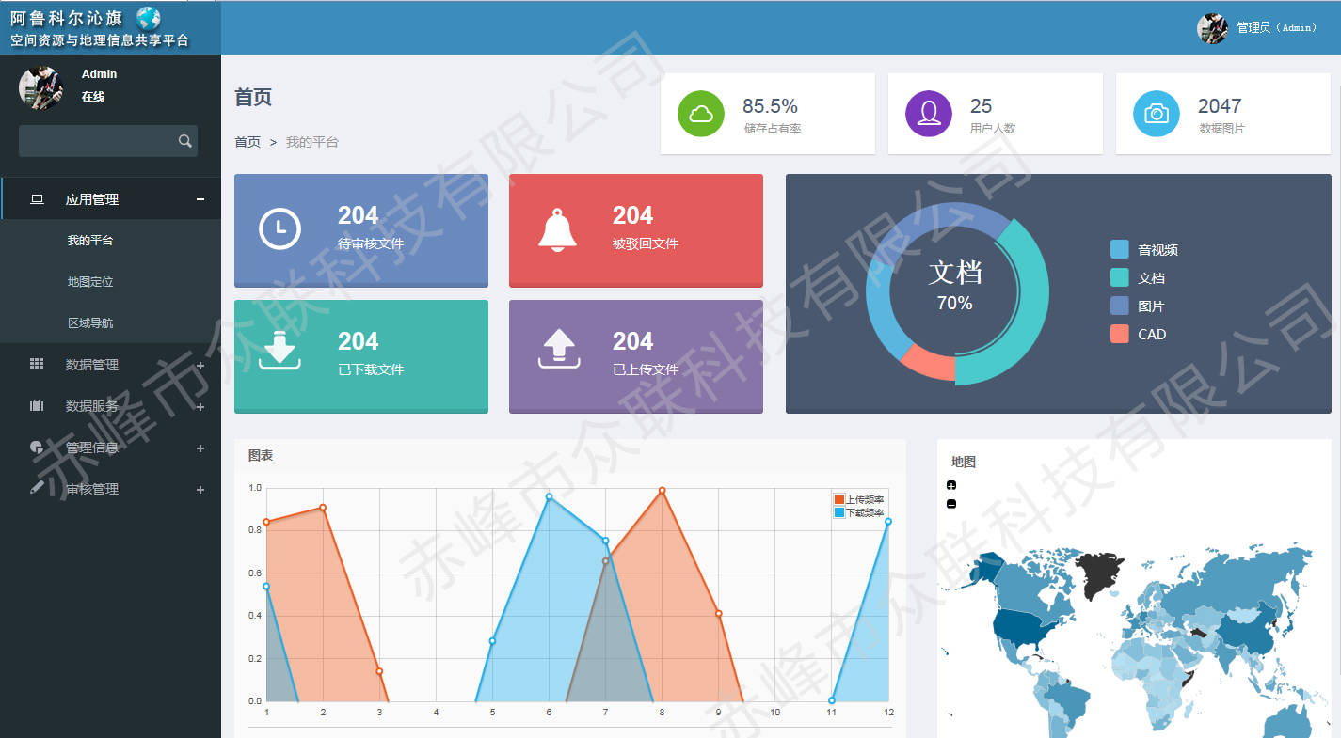Image resolution: width=1341 pixels, height=738 pixels.
Task: Click the search magnifier icon in sidebar
Action: pyautogui.click(x=184, y=141)
